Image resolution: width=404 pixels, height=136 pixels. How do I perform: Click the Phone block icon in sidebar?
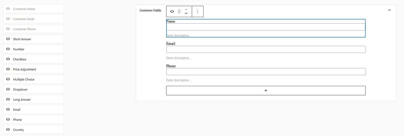8,120
